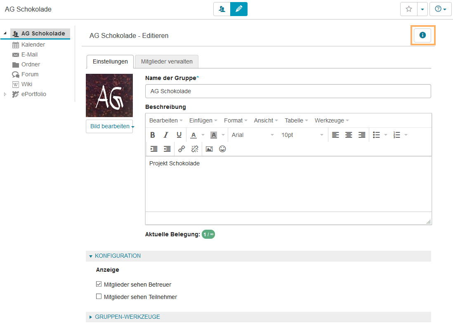The width and height of the screenshot is (453, 327).
Task: Center-align the description text
Action: click(349, 135)
